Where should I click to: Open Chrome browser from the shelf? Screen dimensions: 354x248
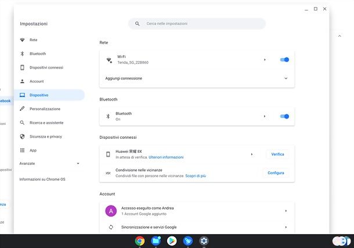coord(140,241)
